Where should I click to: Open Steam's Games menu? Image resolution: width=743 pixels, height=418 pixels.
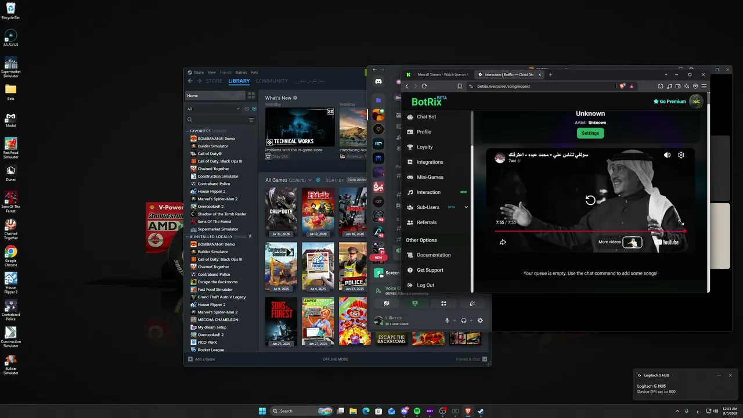point(241,73)
